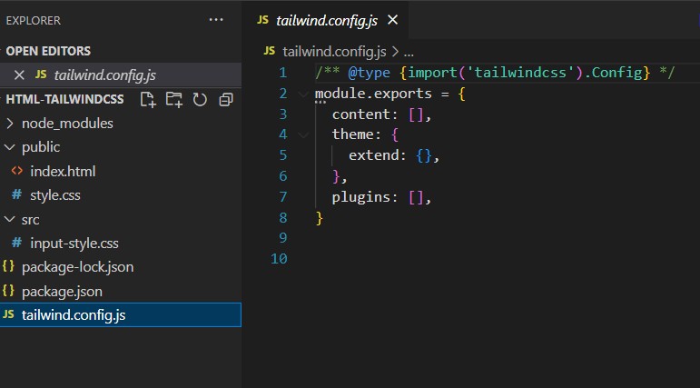The height and width of the screenshot is (388, 700).
Task: Collapse the Open Editors section
Action: click(48, 51)
